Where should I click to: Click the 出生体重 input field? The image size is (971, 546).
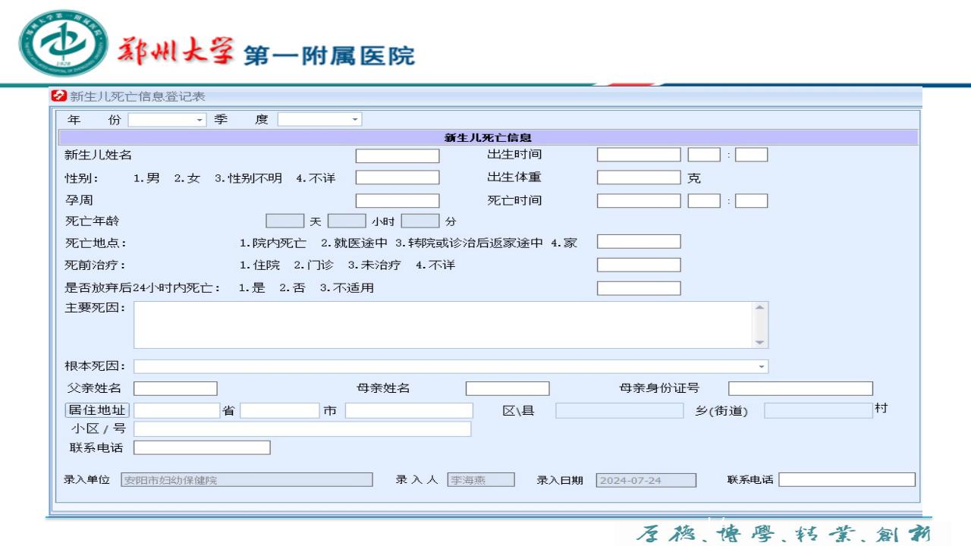pyautogui.click(x=639, y=178)
